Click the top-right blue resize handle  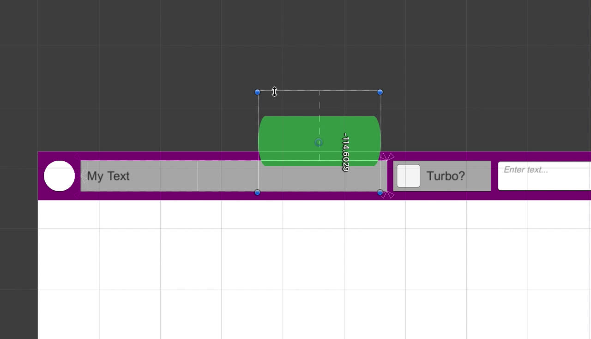[380, 92]
